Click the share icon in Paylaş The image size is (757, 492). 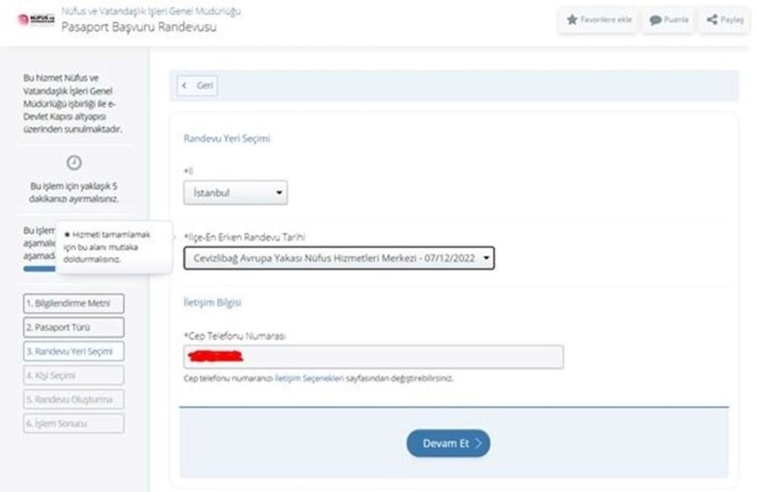[712, 19]
